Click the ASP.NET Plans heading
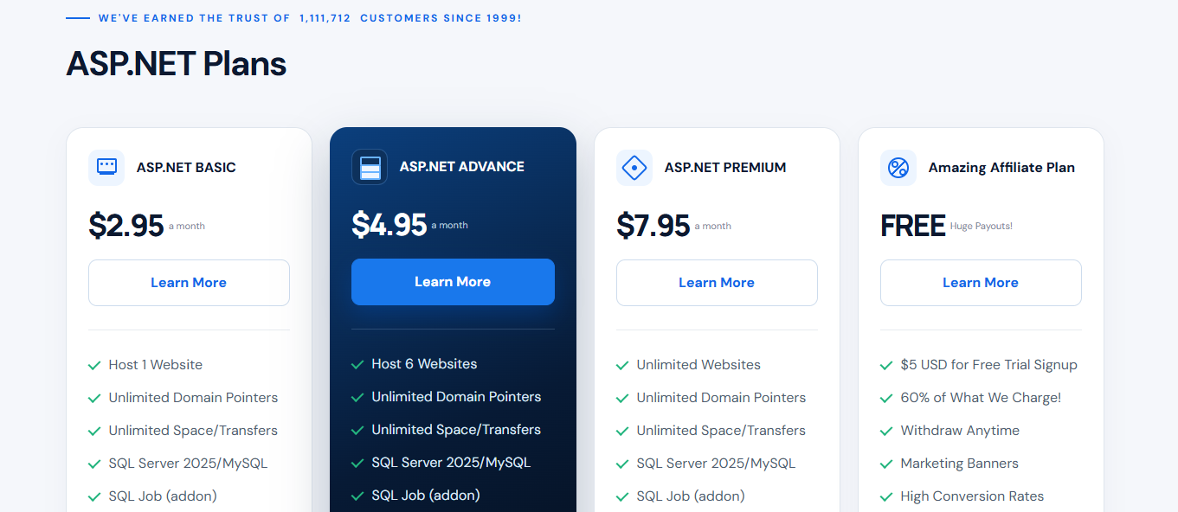 pyautogui.click(x=177, y=64)
